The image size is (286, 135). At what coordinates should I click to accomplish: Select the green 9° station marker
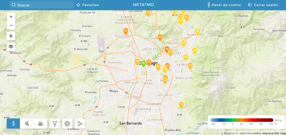click(x=143, y=63)
